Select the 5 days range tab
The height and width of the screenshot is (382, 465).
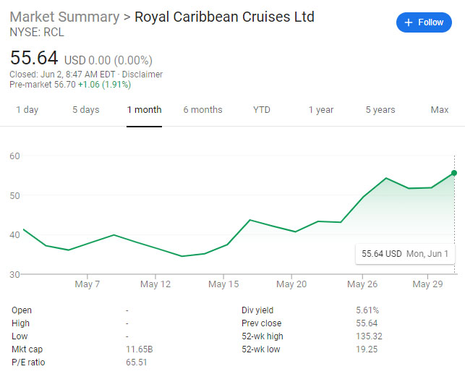click(x=86, y=110)
